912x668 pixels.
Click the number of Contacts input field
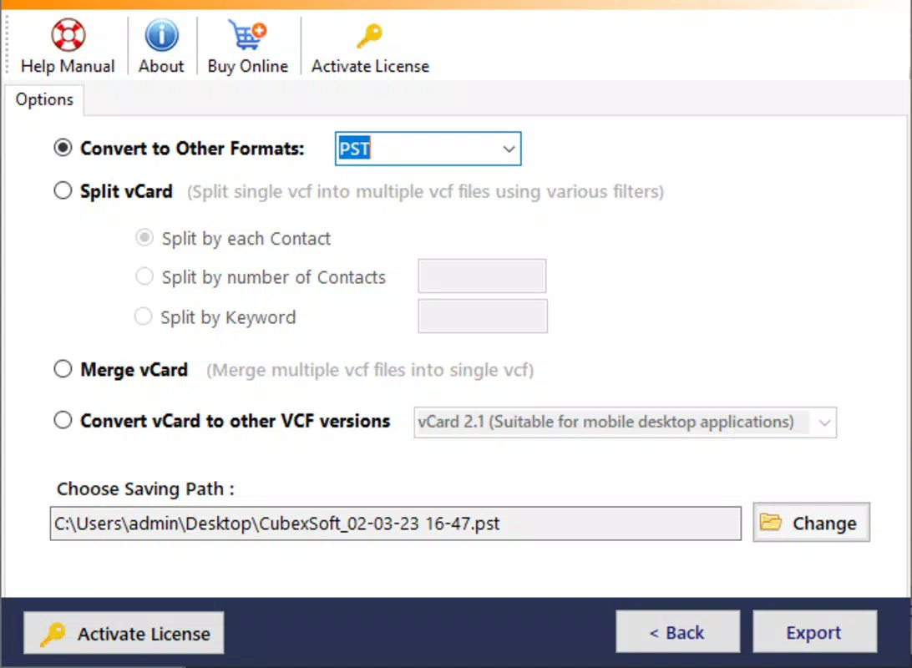click(x=482, y=276)
